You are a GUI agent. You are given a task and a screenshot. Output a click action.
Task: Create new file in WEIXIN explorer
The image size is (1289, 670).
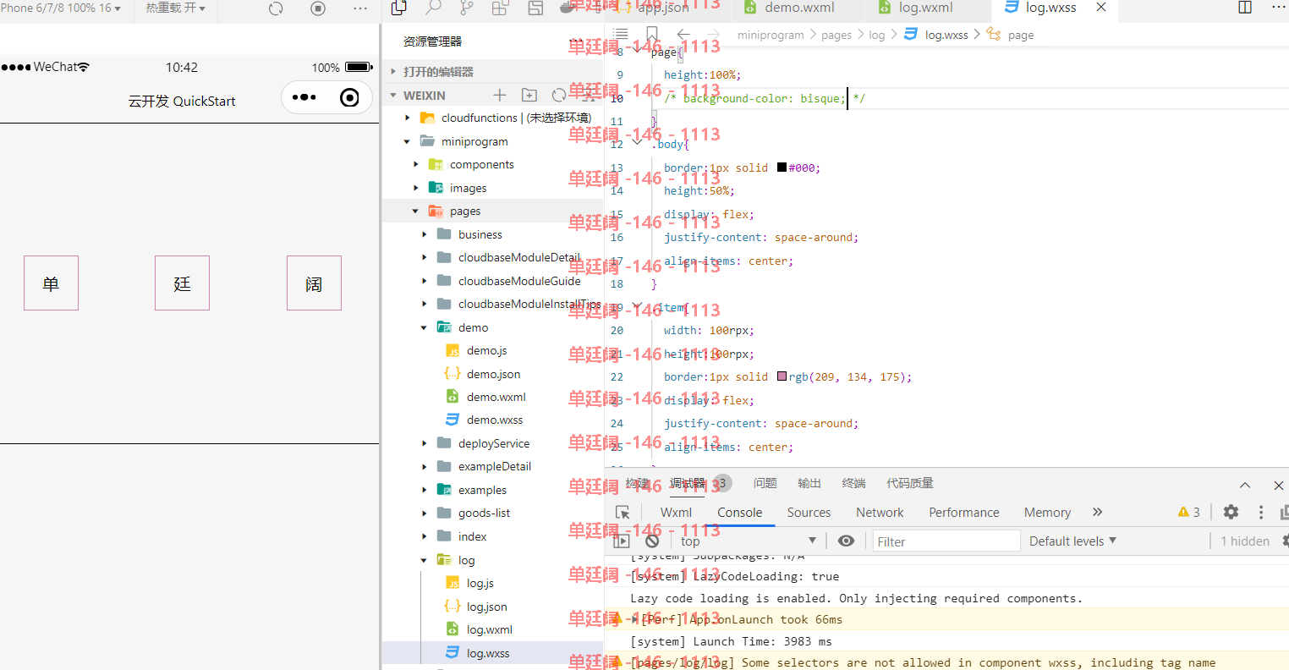tap(500, 95)
